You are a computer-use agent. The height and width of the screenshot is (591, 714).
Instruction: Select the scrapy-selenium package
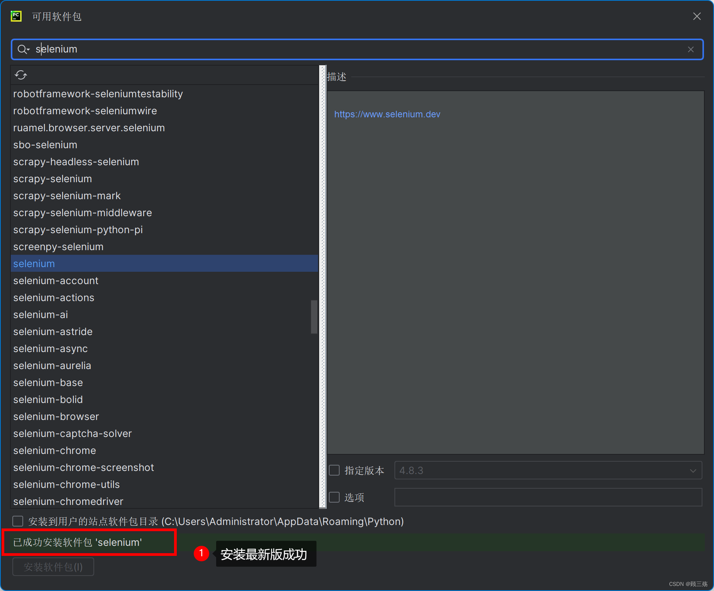coord(164,179)
